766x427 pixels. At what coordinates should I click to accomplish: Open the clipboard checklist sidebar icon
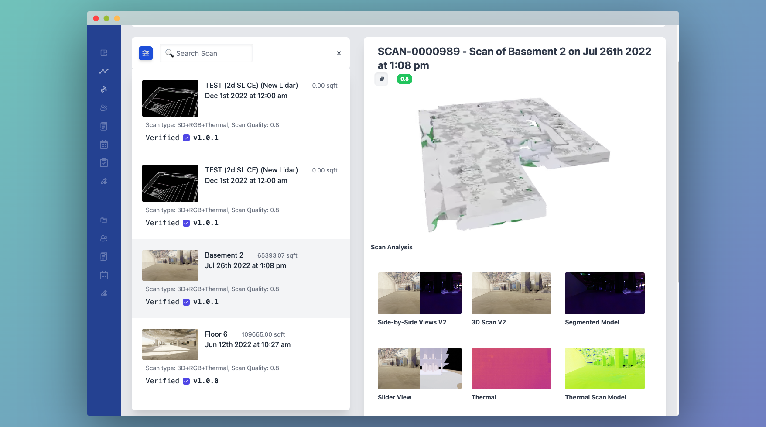point(104,163)
